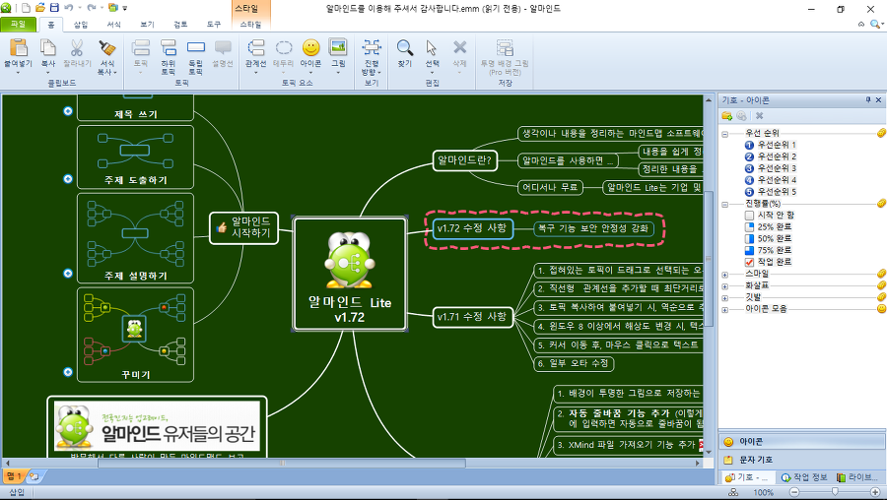Click the zoom slider handle in status bar
Image resolution: width=887 pixels, height=500 pixels.
point(835,492)
